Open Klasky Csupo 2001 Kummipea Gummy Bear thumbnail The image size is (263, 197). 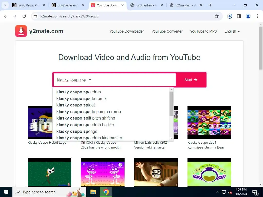click(x=209, y=122)
